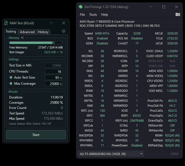Click the tREFI value 65535
The height and width of the screenshot is (166, 185).
point(137,116)
